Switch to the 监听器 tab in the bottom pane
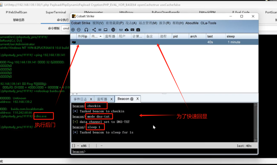The image size is (277, 165). pos(102,99)
